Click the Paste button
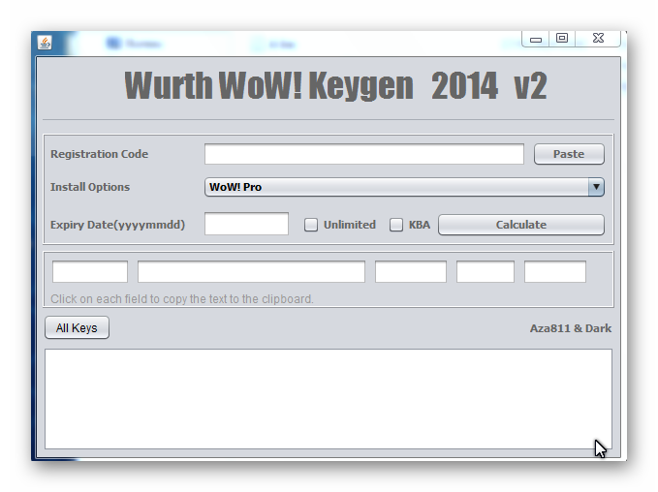658x492 pixels. (569, 154)
